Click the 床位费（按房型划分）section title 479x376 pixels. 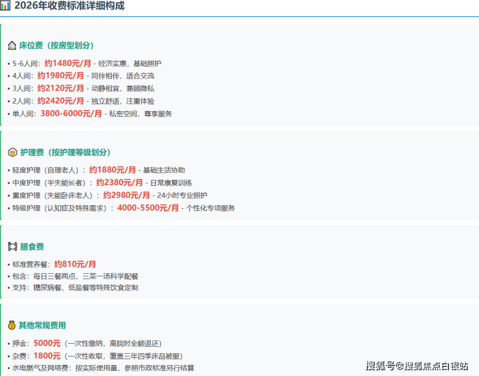(x=56, y=45)
